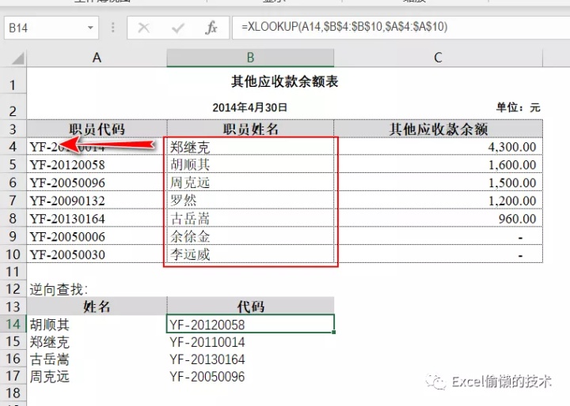Click the cell 单位：元
570x406 pixels.
click(519, 107)
